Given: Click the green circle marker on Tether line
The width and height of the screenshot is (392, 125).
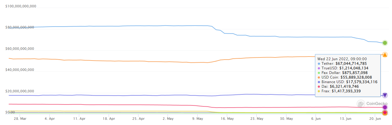Looking at the screenshot, I should click(385, 43).
